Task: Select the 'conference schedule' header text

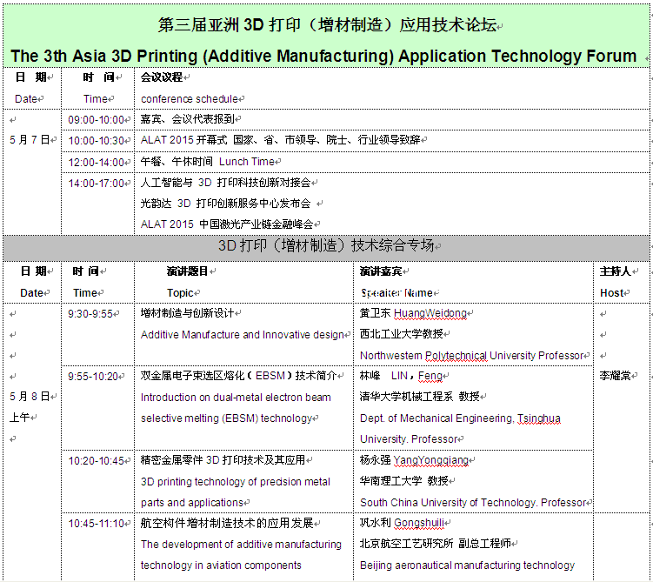Action: click(189, 99)
